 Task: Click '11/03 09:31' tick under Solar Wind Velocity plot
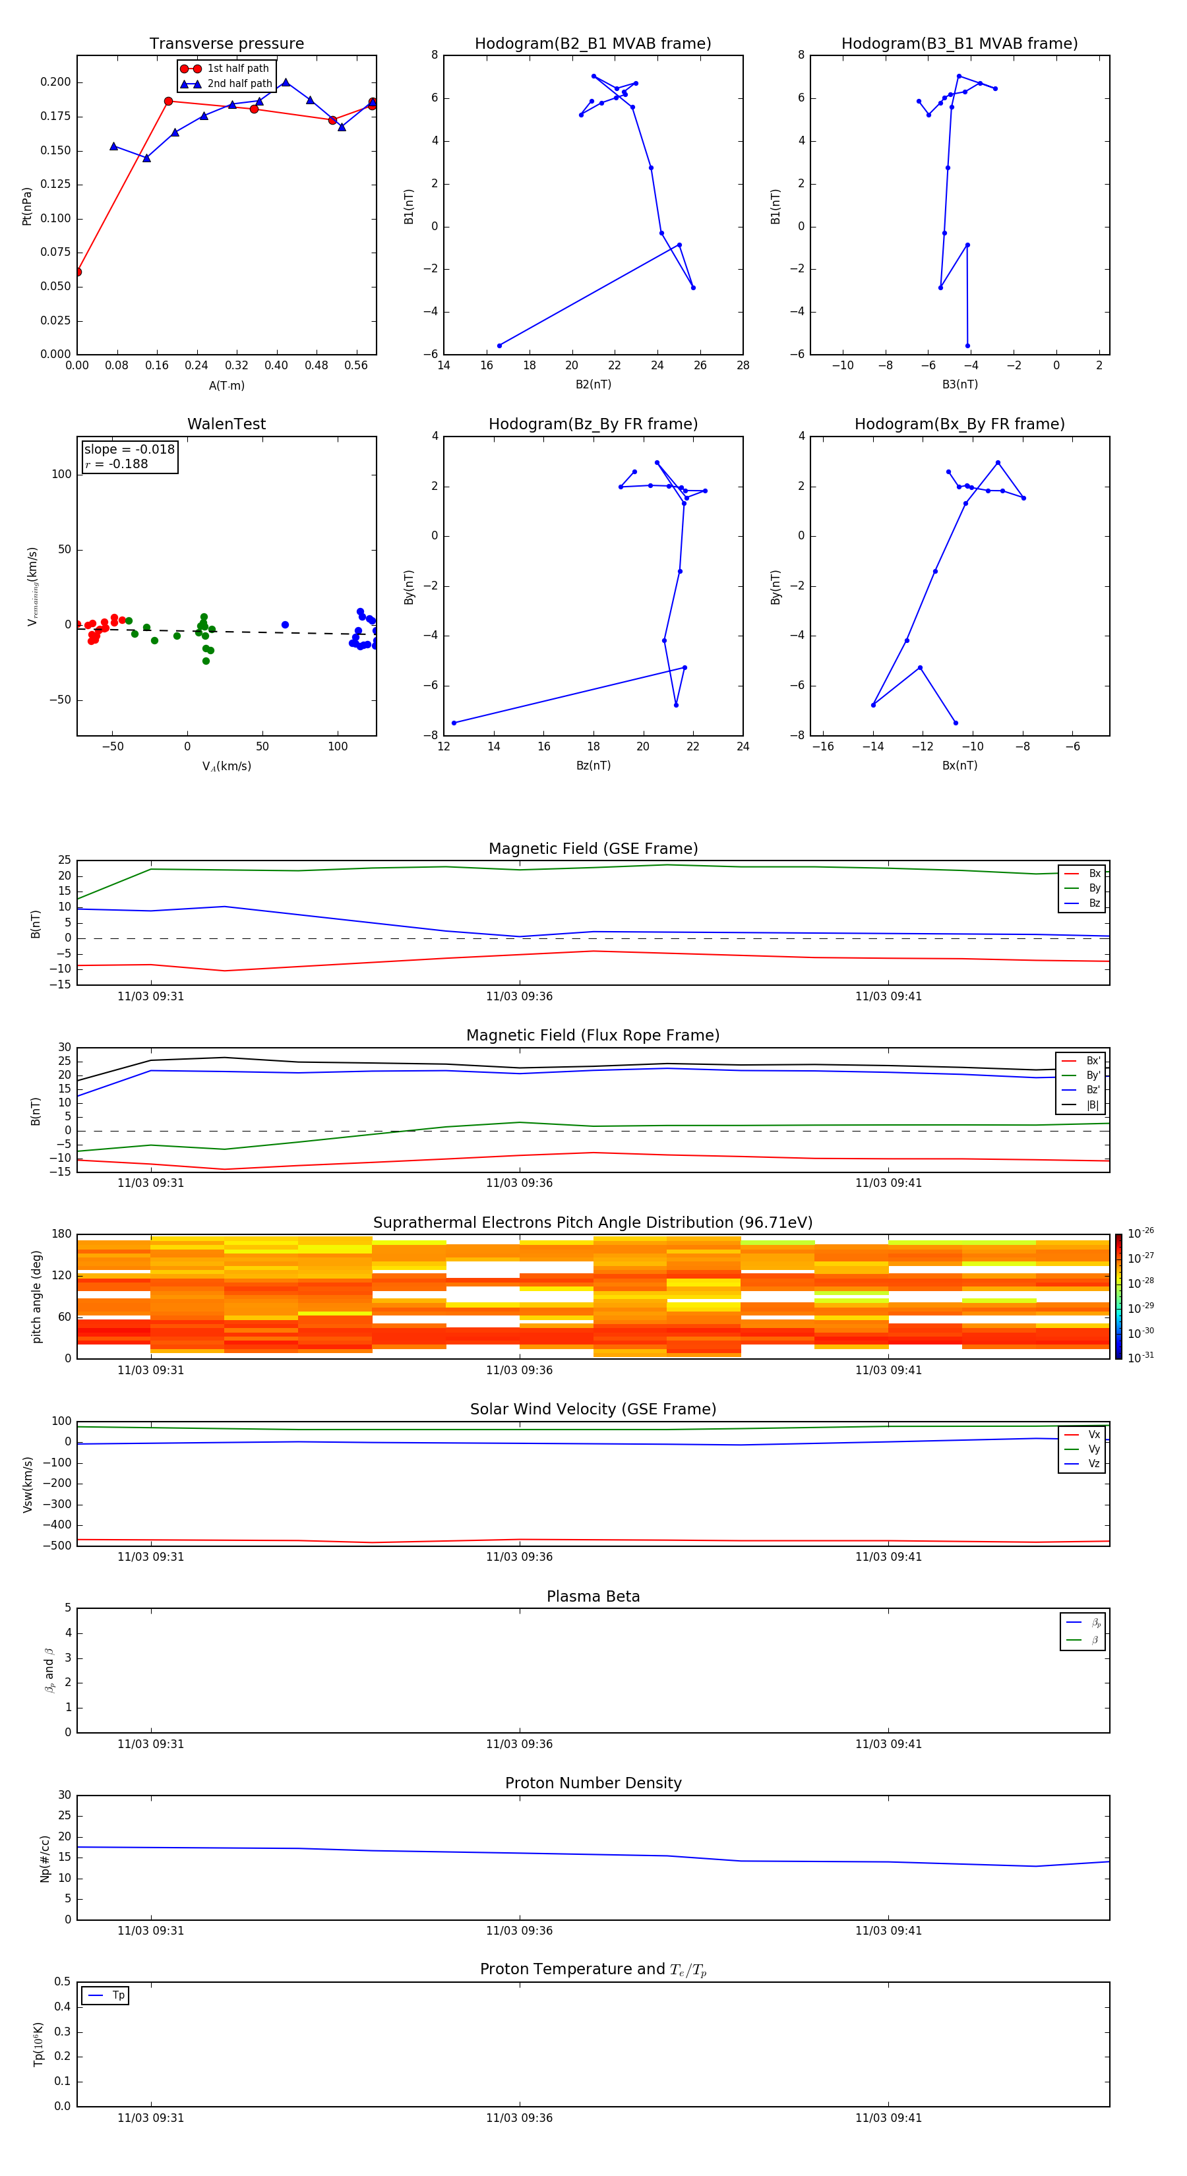point(150,1556)
